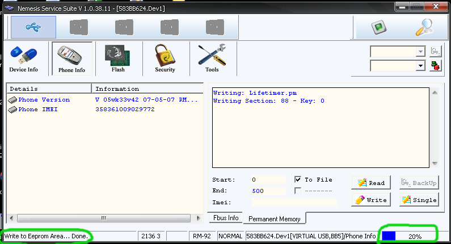Switch to the Permanent Memory tab
This screenshot has height=244, width=451.
point(275,218)
